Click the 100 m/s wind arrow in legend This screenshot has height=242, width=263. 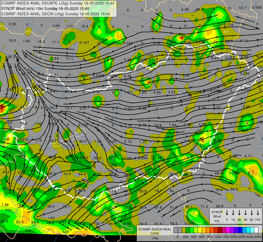[258, 213]
